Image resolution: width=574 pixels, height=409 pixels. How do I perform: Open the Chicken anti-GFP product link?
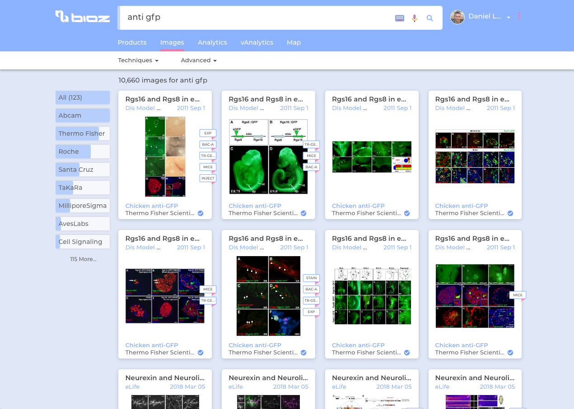click(152, 206)
